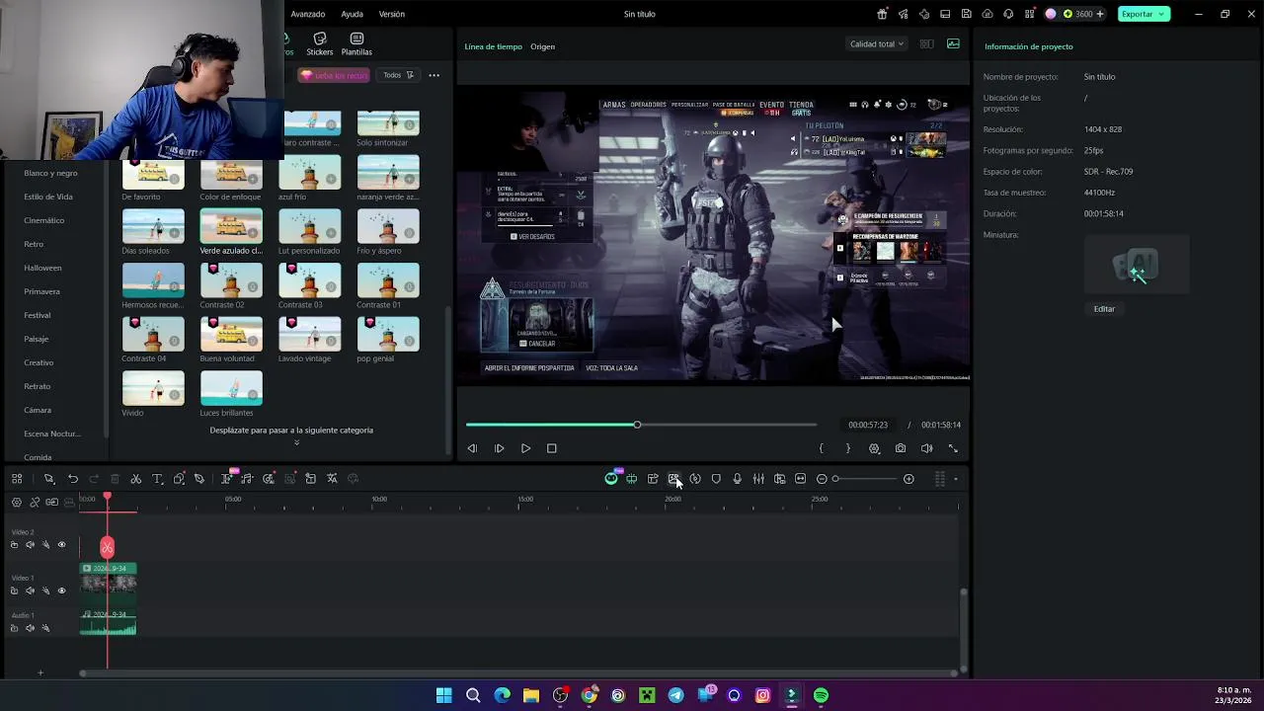The height and width of the screenshot is (711, 1264).
Task: Select the Verde azulado filter thumbnail
Action: tap(231, 226)
